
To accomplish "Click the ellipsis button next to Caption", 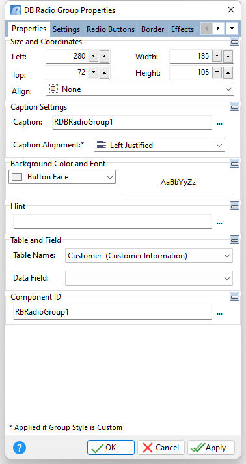I will 219,123.
